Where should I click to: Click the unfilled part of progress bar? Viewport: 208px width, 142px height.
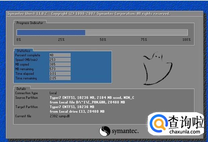tap(137, 32)
